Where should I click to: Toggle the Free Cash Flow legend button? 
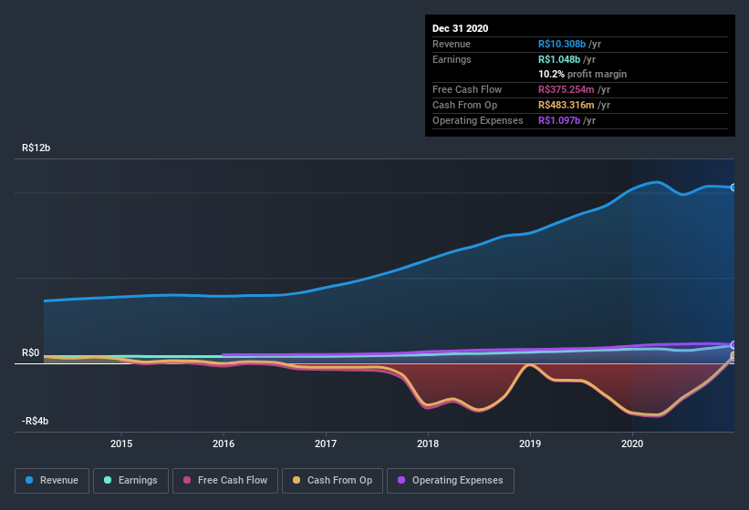[225, 481]
